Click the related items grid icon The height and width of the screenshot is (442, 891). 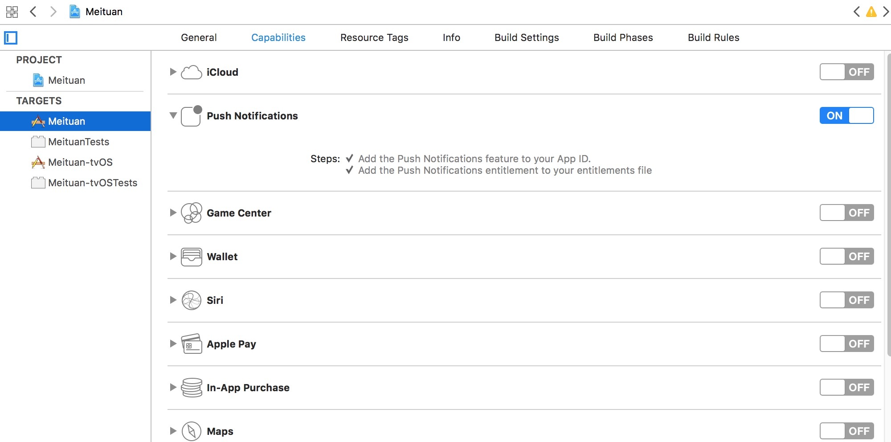[x=12, y=12]
